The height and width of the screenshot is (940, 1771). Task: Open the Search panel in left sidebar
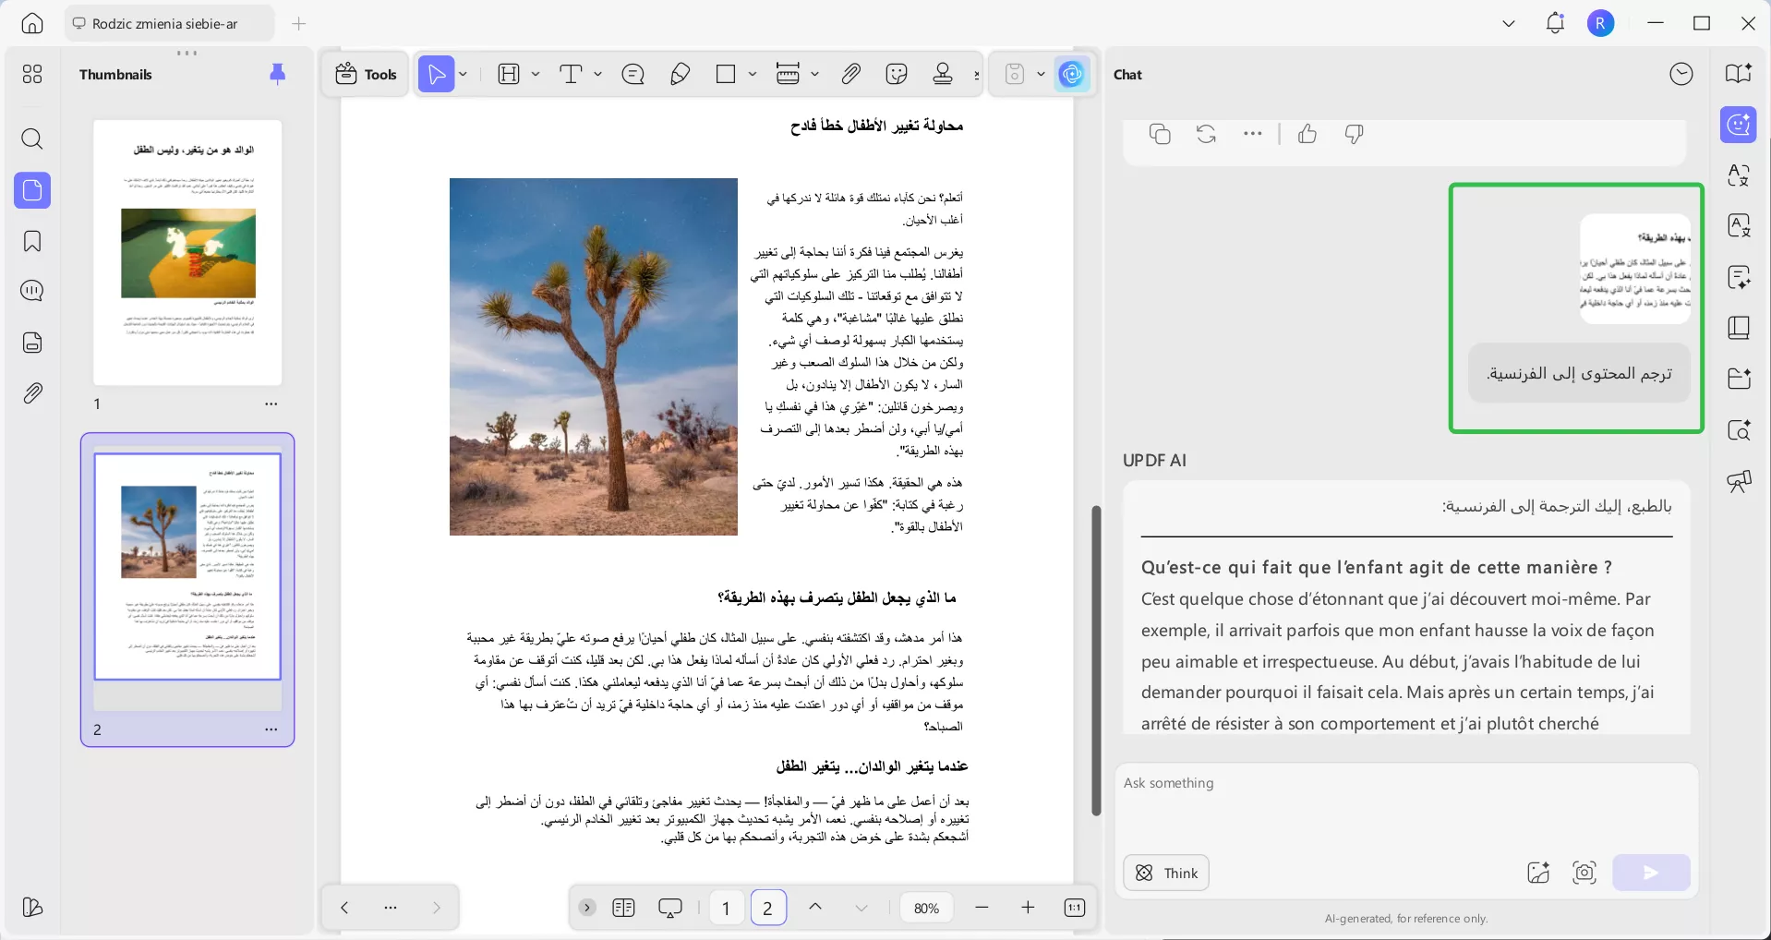(x=31, y=139)
